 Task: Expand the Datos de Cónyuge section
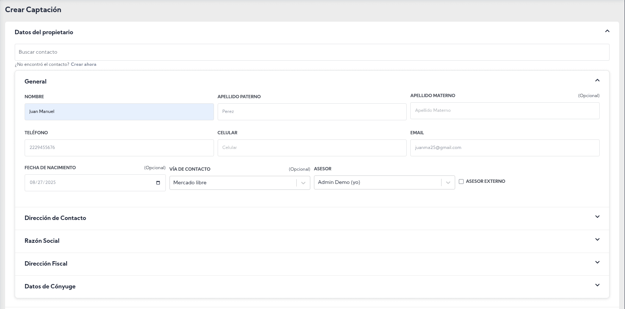(x=597, y=285)
